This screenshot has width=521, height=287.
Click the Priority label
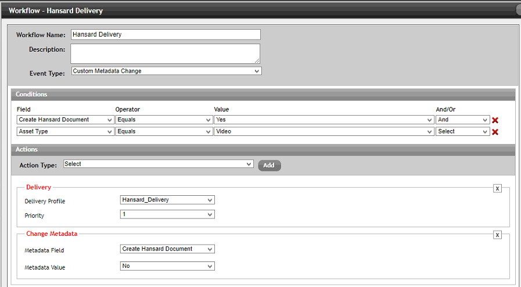(34, 216)
